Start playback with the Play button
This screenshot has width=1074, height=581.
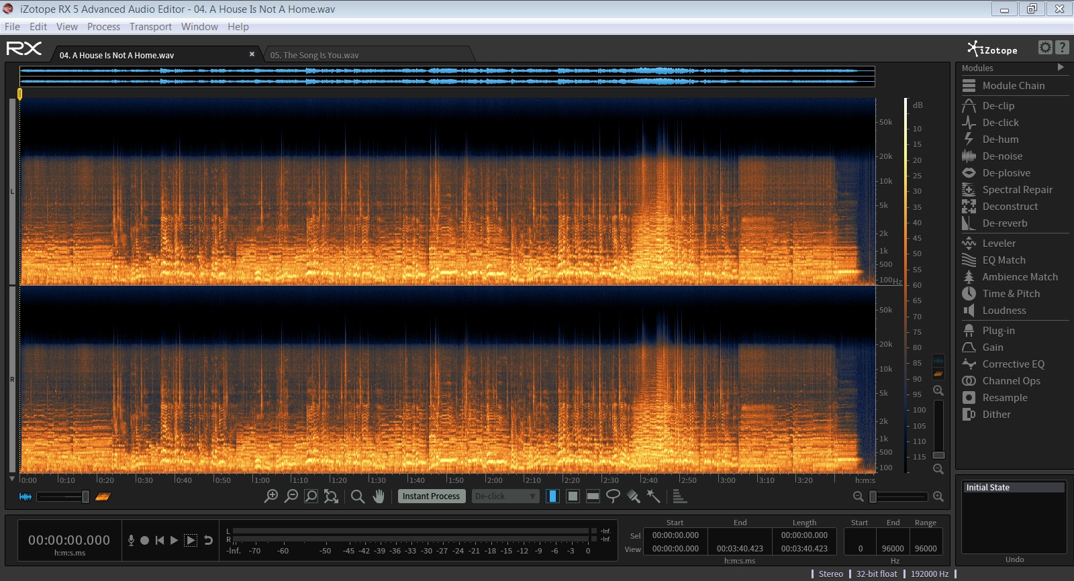click(x=174, y=540)
